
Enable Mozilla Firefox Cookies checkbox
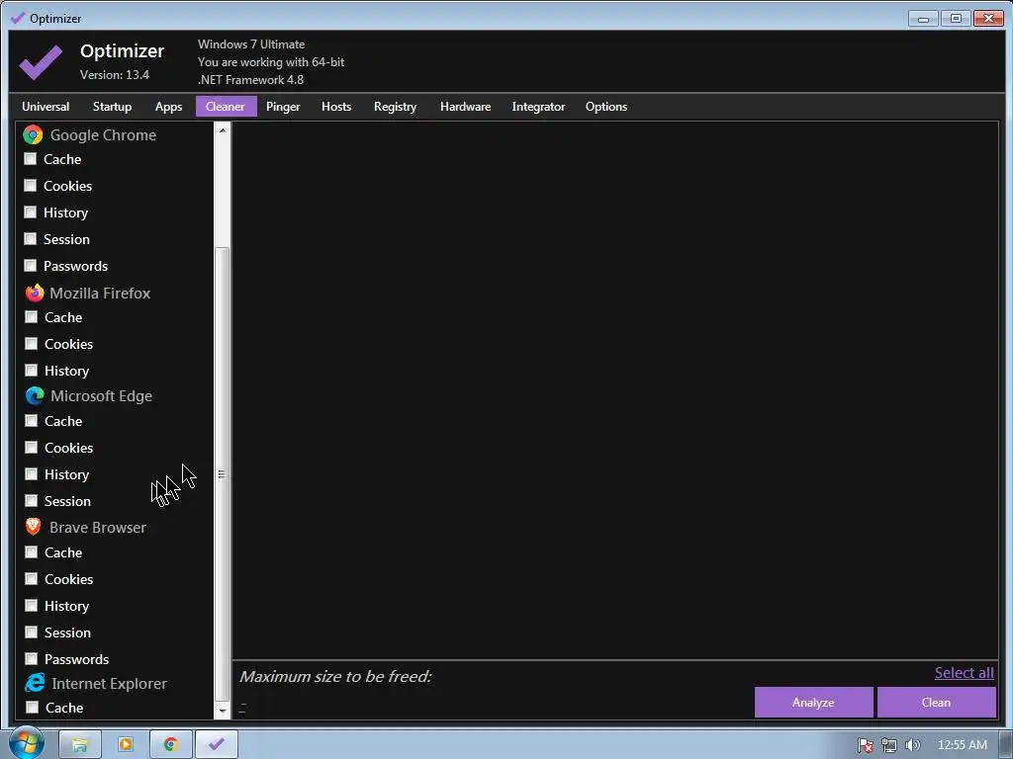coord(31,343)
